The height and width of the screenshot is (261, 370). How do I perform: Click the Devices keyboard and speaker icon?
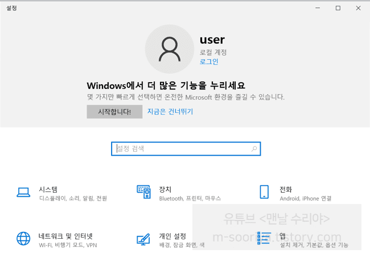point(143,193)
